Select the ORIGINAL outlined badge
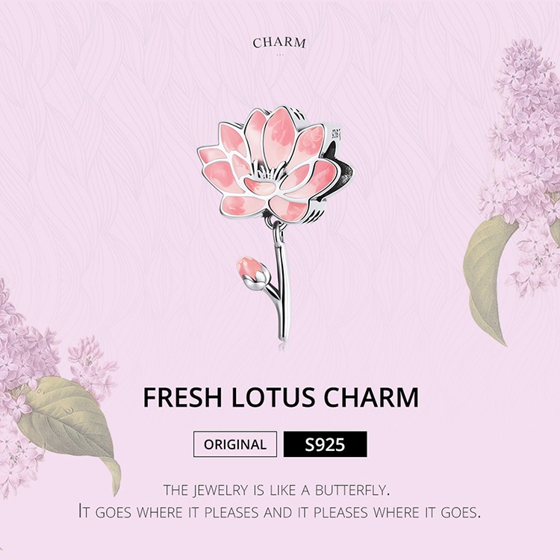This screenshot has width=560, height=560. (235, 444)
